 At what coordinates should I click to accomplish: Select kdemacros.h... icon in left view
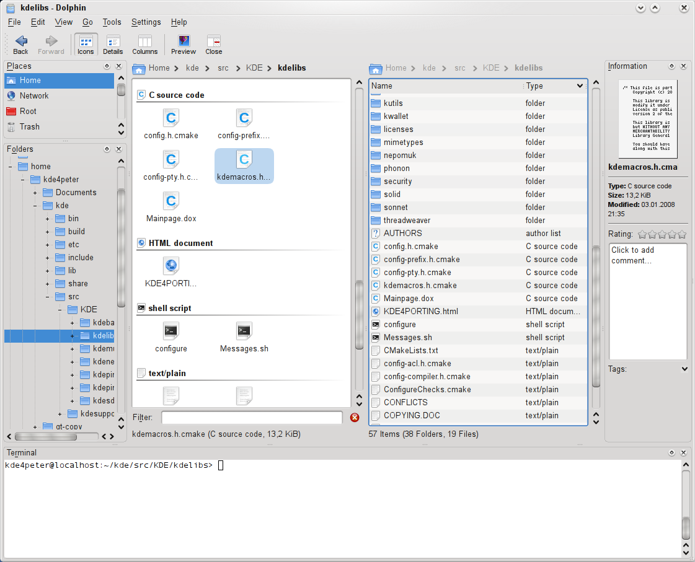point(244,165)
